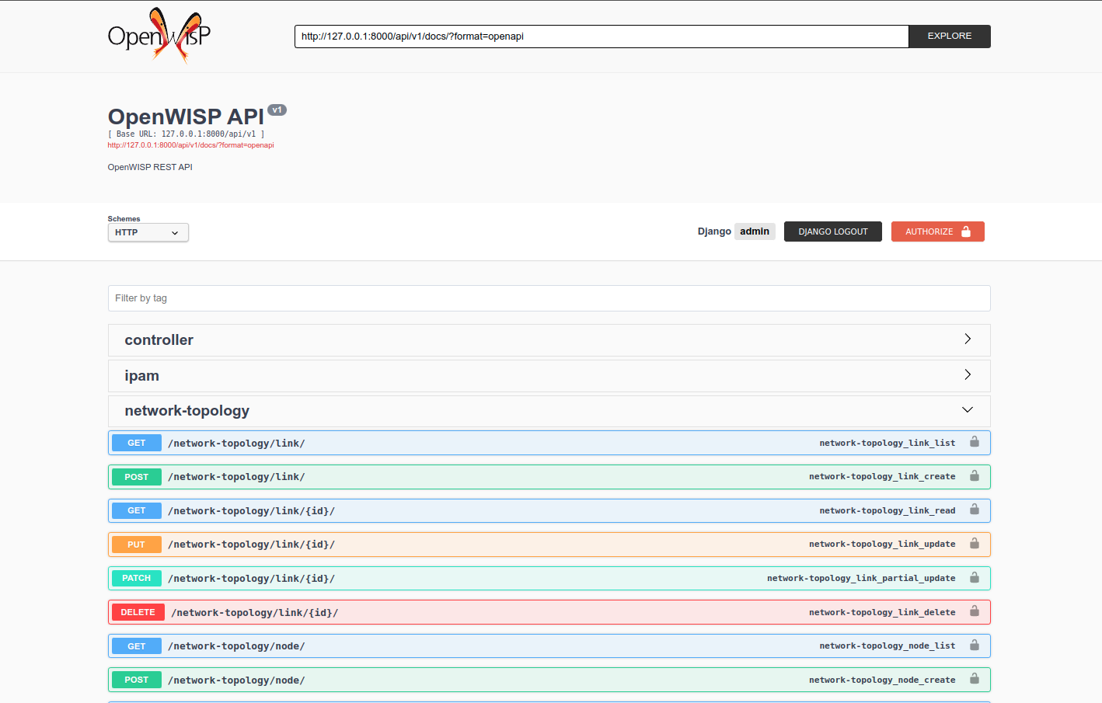Click lock icon on network-topology_link_partial_update row
Screen dimensions: 1102x703
click(x=974, y=578)
